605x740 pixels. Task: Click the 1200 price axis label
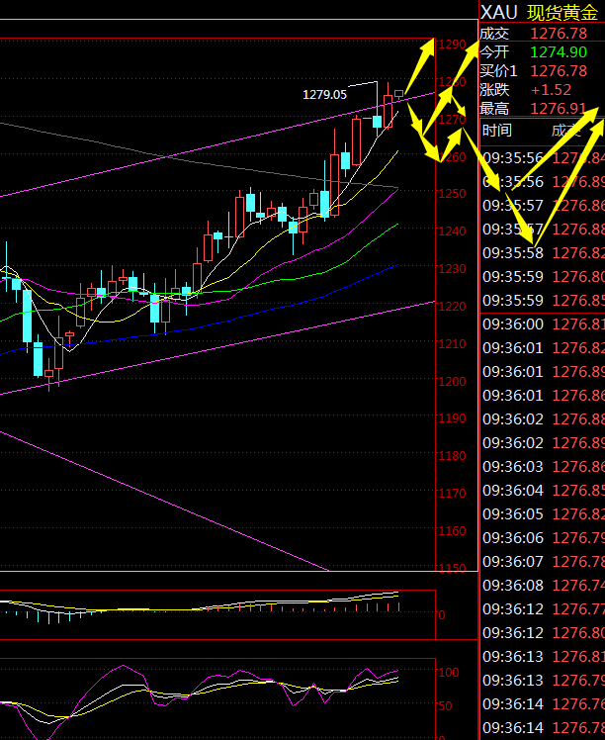452,381
